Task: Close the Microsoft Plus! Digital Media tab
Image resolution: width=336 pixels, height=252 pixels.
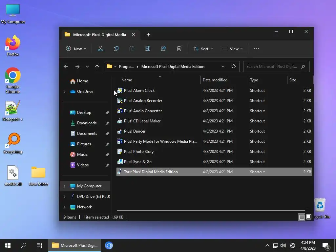Action: click(133, 34)
